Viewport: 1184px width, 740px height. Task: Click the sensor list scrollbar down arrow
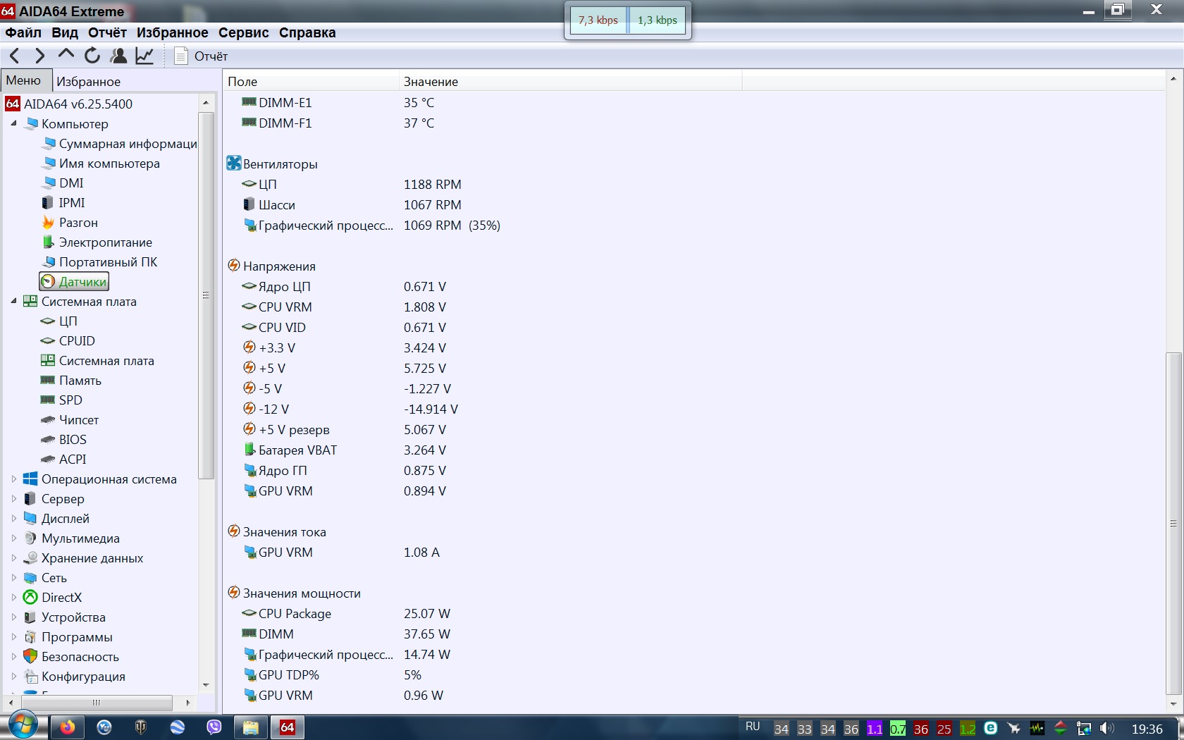1173,704
